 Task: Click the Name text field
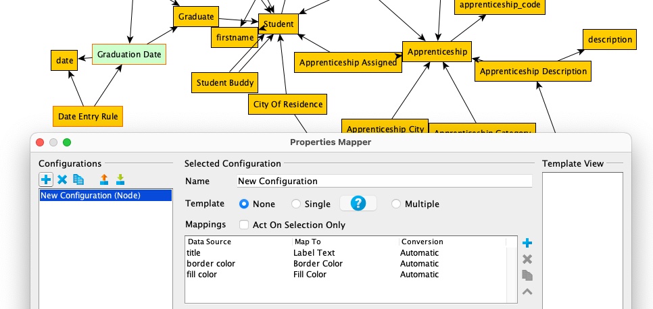coord(384,181)
